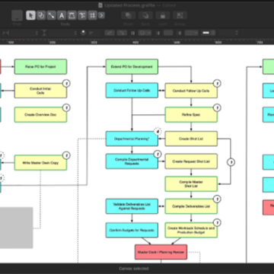Select the Text tool
Viewport: 274px width, 274px height.
(62, 15)
